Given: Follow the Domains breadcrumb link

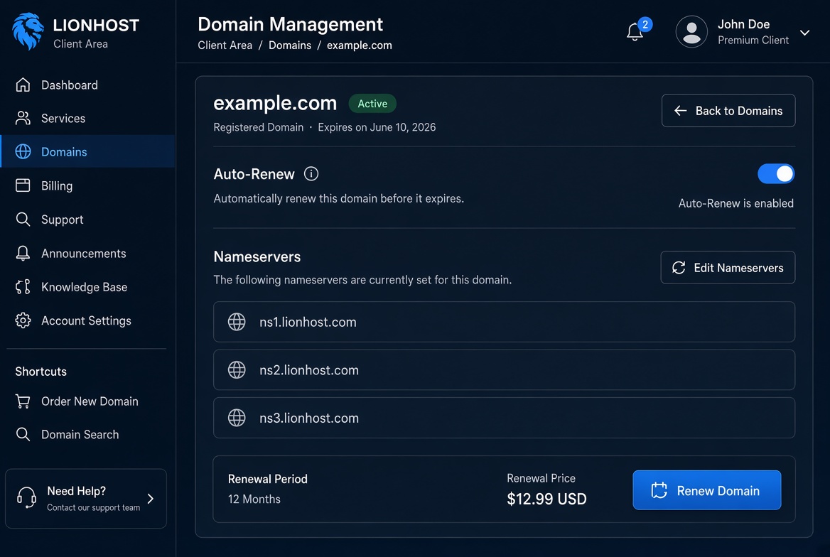Looking at the screenshot, I should pos(289,45).
